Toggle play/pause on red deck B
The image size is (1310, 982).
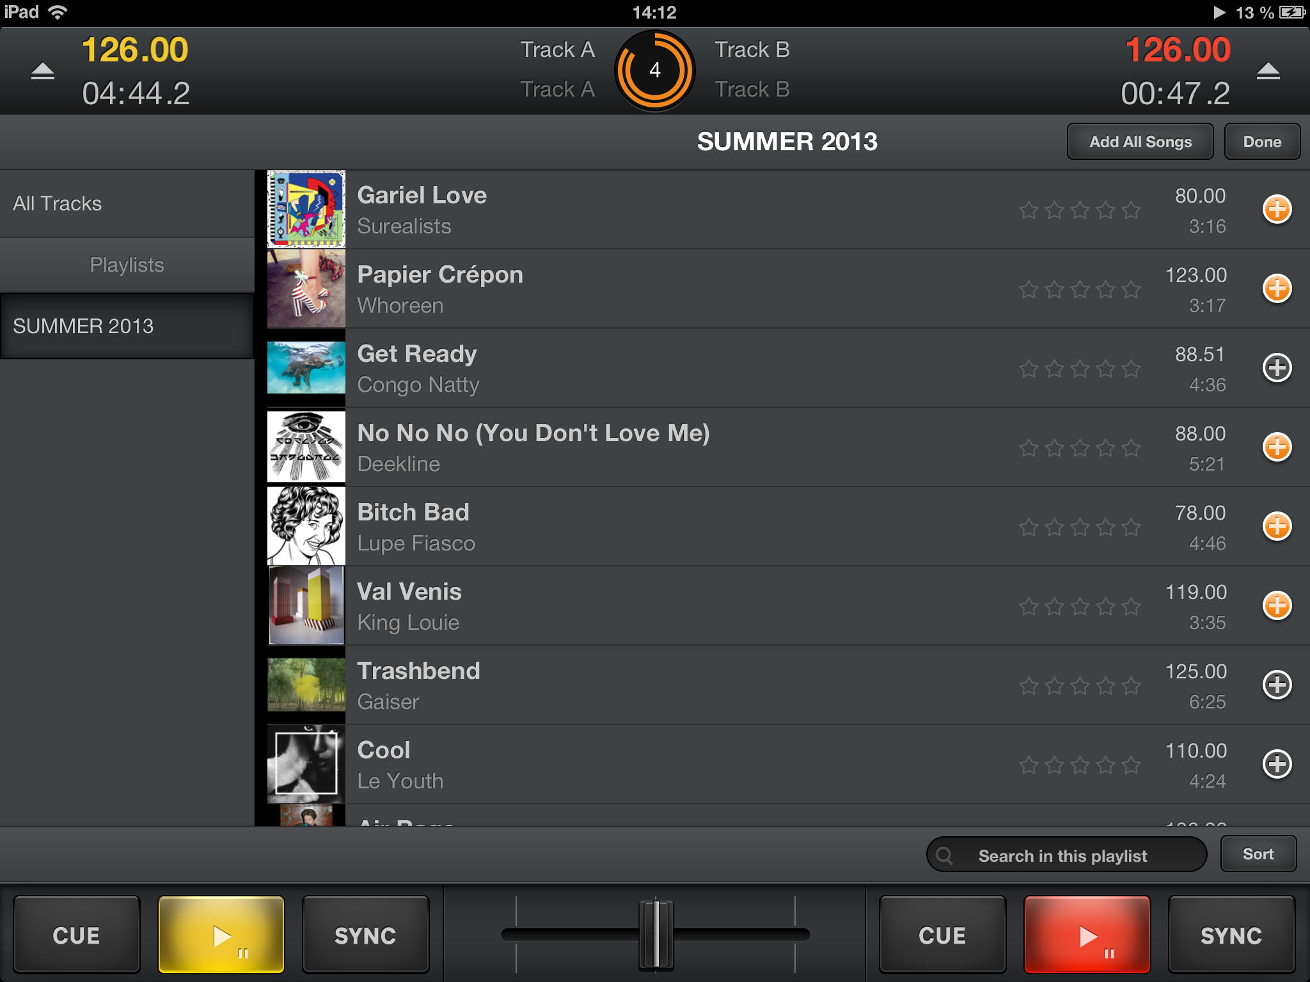1087,935
